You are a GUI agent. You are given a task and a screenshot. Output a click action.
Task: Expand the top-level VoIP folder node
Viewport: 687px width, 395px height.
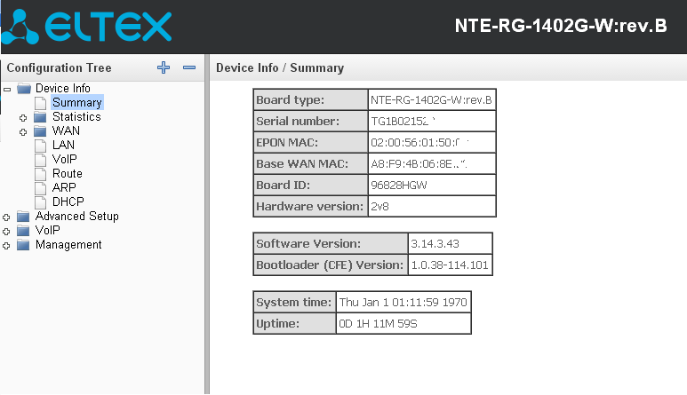tap(6, 231)
